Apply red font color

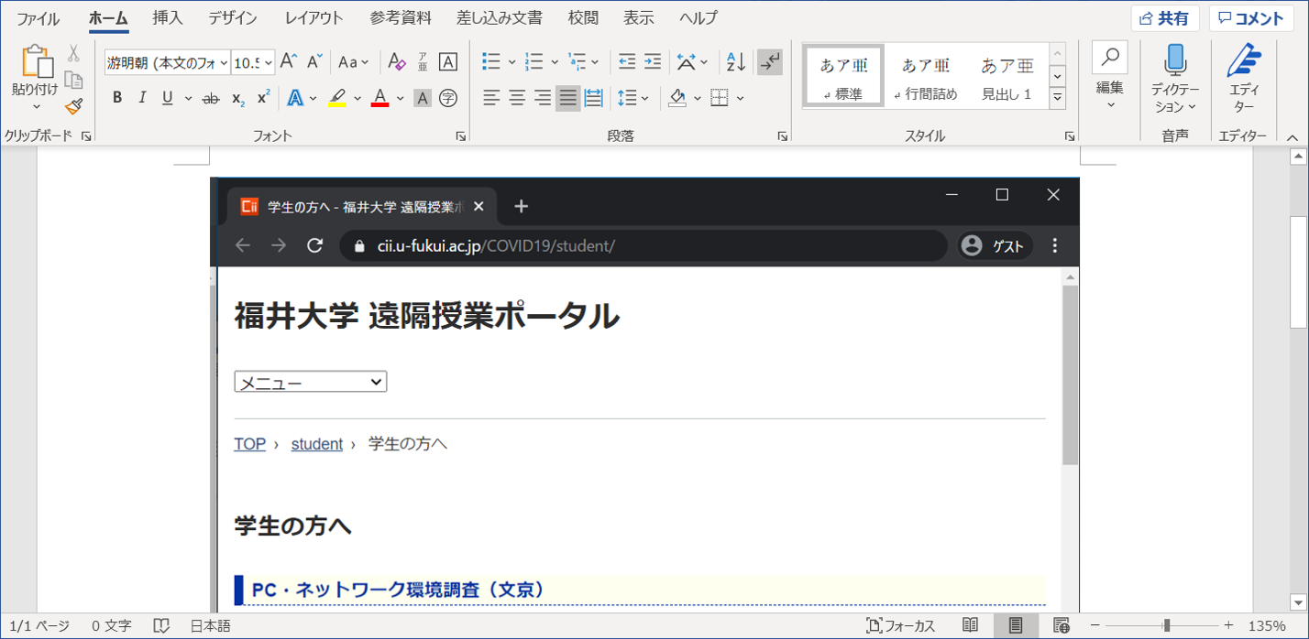pos(379,98)
